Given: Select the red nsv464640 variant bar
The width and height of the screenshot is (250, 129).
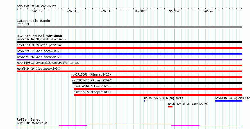Looking at the screenshot, I should pos(158,89).
